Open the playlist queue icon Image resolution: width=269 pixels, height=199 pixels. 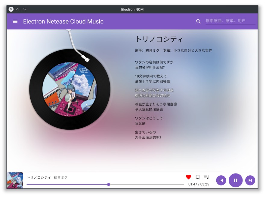206,177
